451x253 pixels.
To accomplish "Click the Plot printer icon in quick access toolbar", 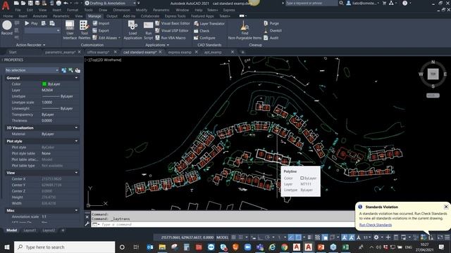I will 58,3.
